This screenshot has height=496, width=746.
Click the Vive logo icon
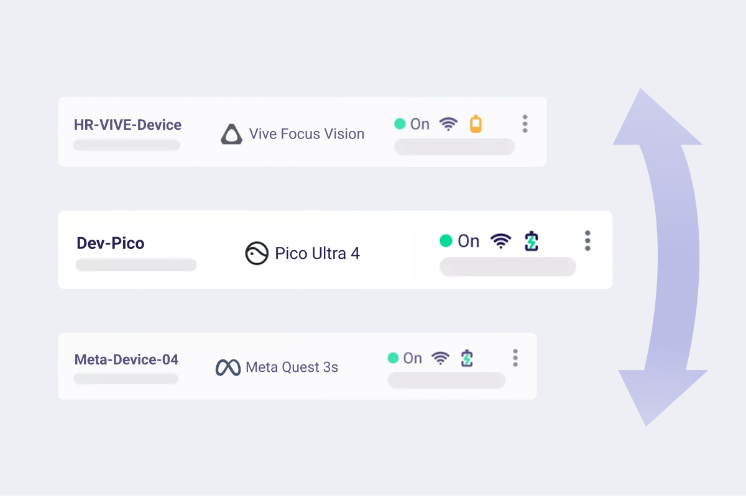click(231, 134)
